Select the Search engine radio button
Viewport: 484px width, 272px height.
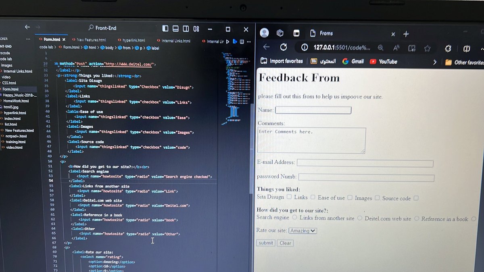[x=294, y=217]
